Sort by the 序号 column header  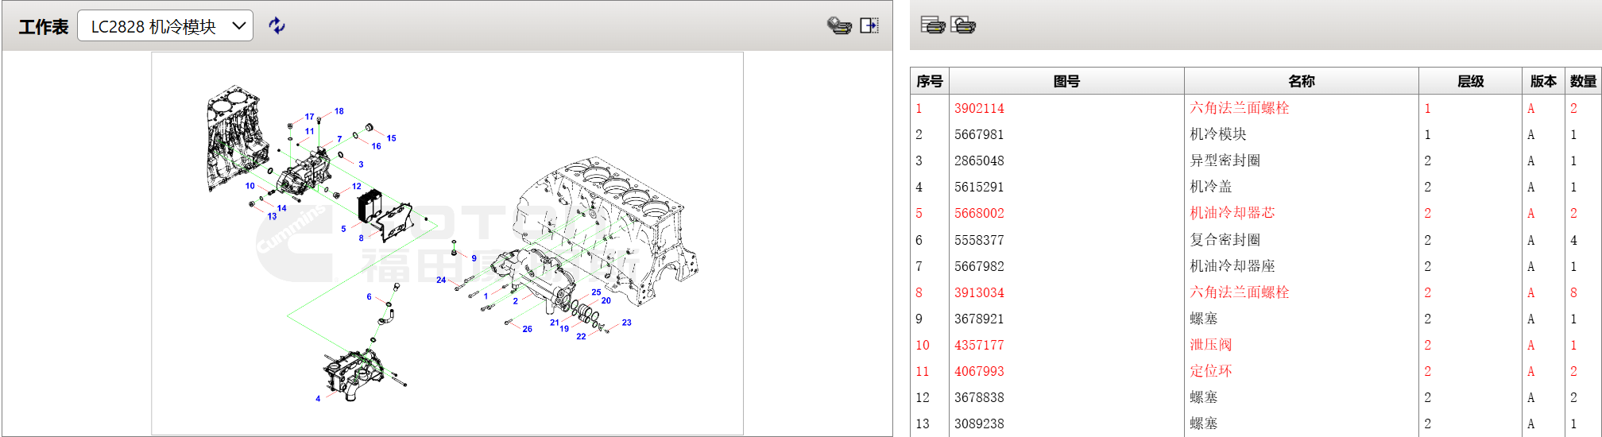point(929,81)
